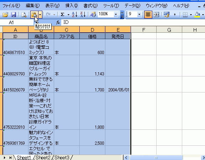Open the 100% zoom dropdown
The width and height of the screenshot is (205, 160).
click(x=116, y=14)
